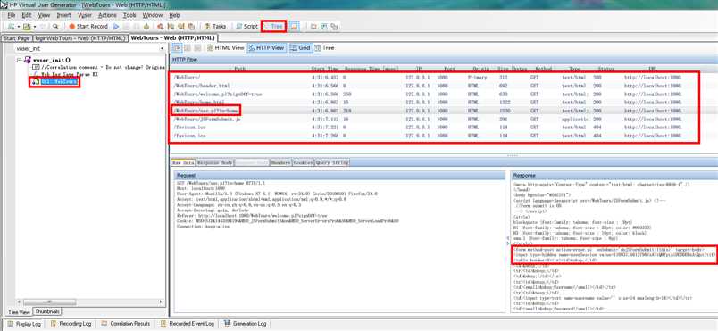The image size is (718, 331).
Task: Switch to the Start Page tab
Action: point(16,38)
